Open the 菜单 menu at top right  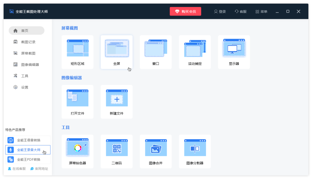pos(261,11)
